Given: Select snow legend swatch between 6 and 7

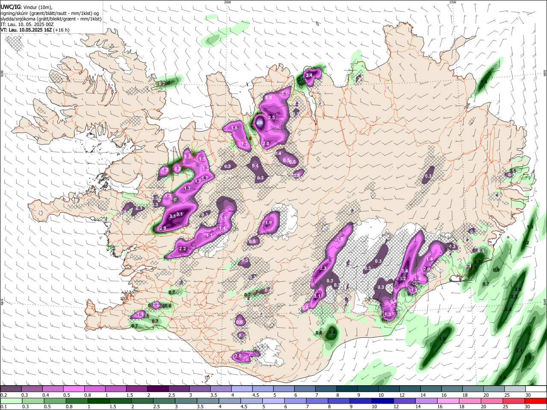Looking at the screenshot, I should click(304, 388).
